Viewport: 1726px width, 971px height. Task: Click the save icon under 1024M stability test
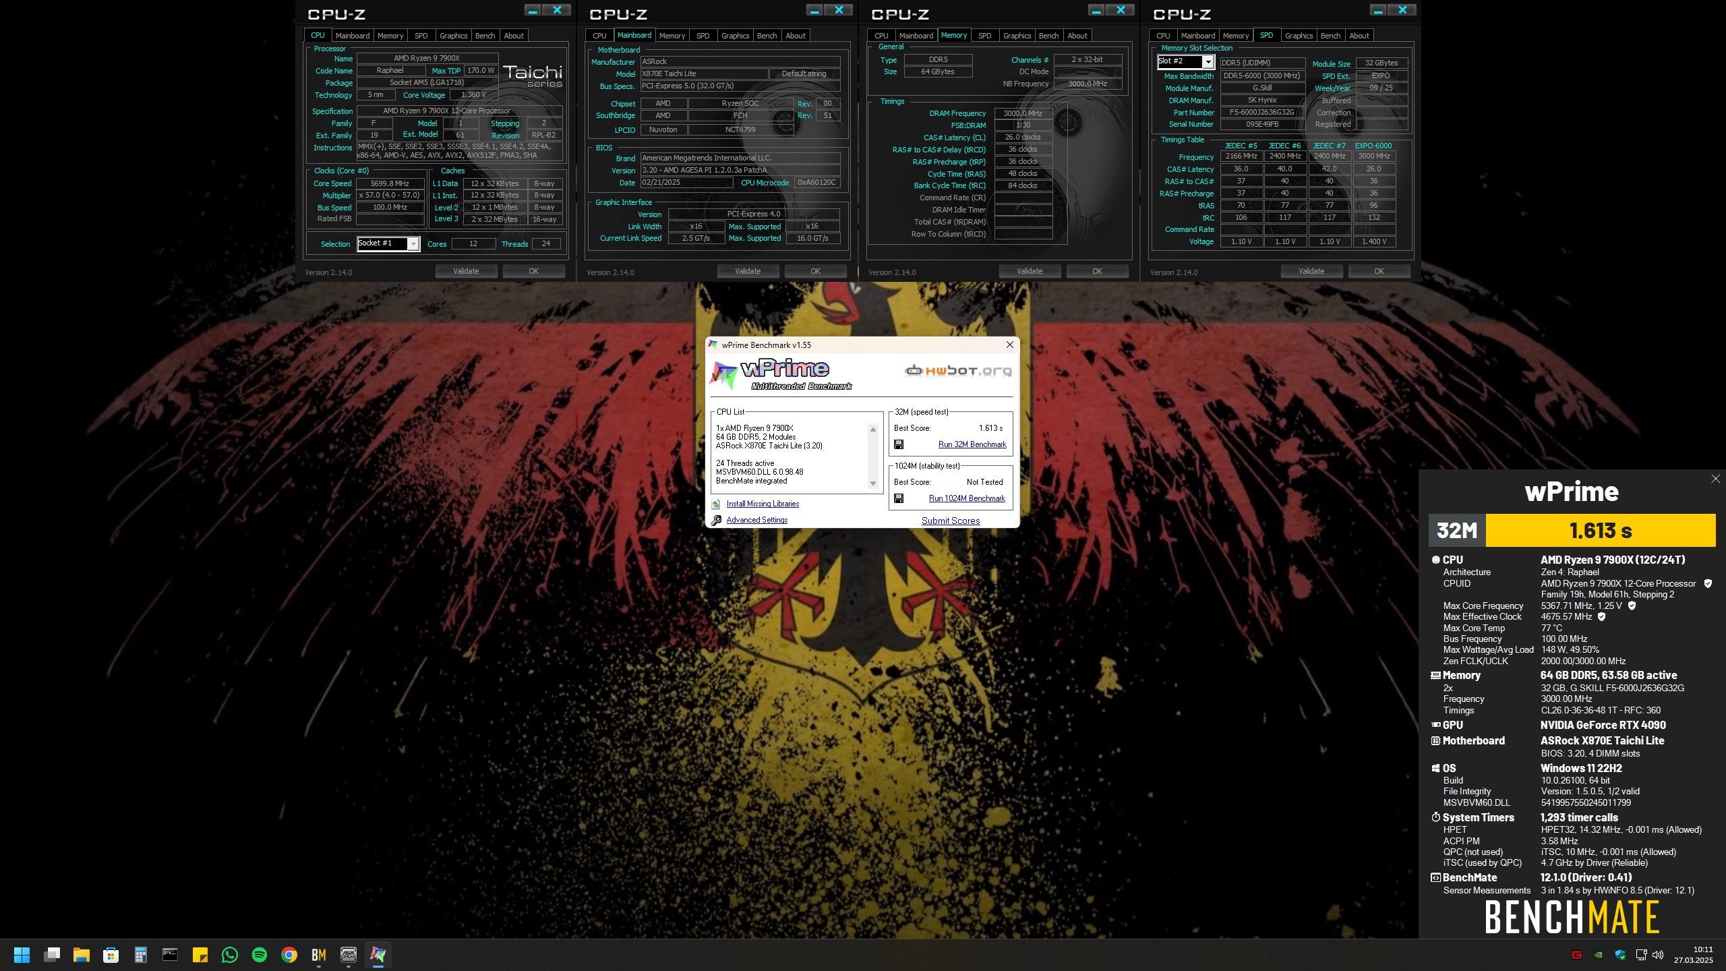[x=899, y=498]
